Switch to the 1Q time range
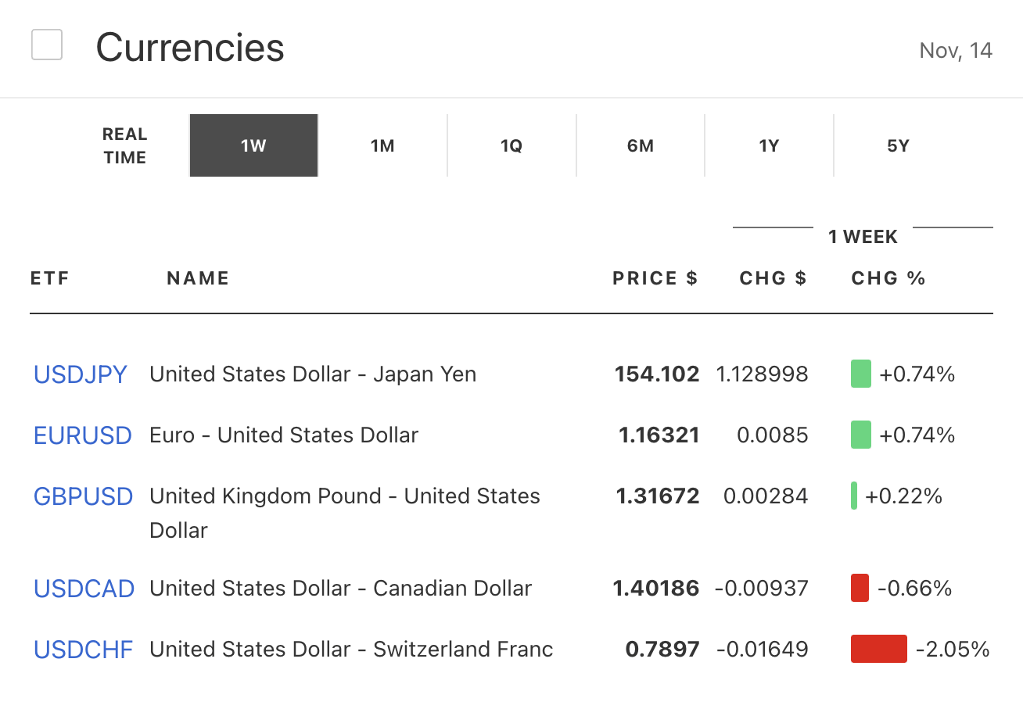The height and width of the screenshot is (716, 1023). 511,146
